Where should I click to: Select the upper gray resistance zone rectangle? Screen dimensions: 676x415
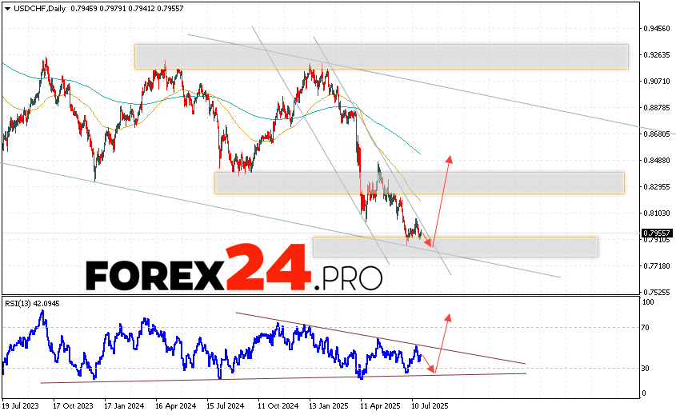pos(381,56)
